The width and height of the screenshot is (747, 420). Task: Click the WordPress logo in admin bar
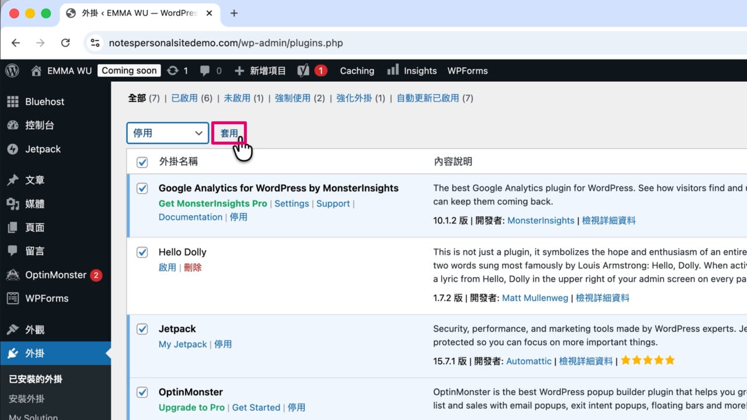click(x=12, y=71)
